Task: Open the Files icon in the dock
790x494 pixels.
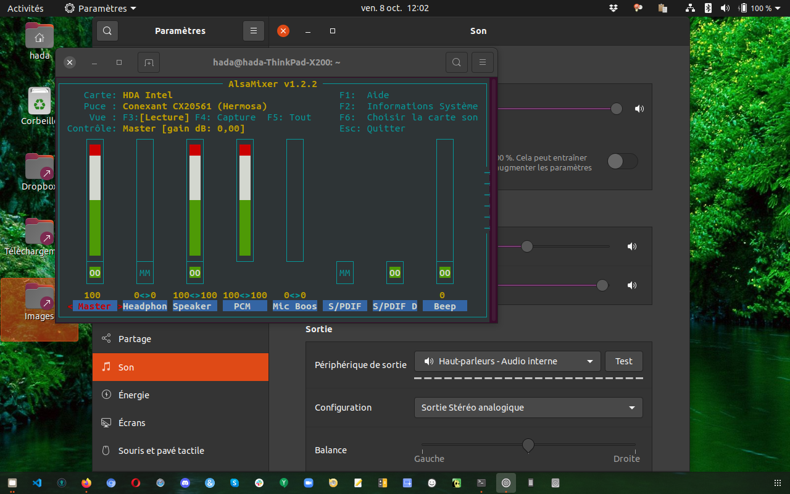Action: [12, 483]
